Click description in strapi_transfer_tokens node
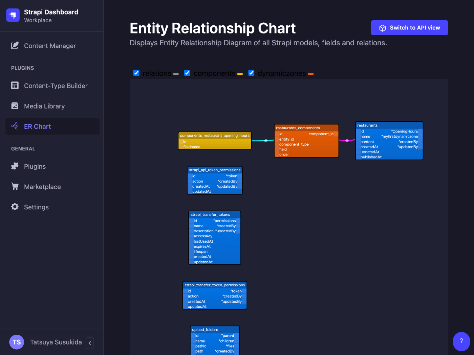The image size is (474, 355). [x=203, y=231]
